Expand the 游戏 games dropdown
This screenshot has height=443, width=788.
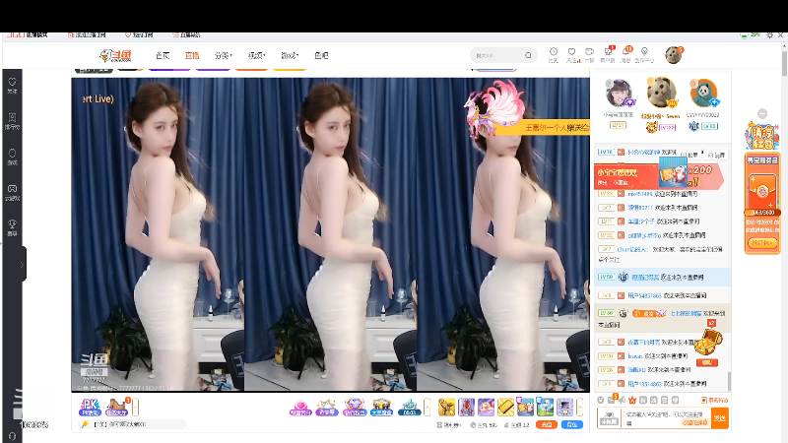click(x=290, y=55)
